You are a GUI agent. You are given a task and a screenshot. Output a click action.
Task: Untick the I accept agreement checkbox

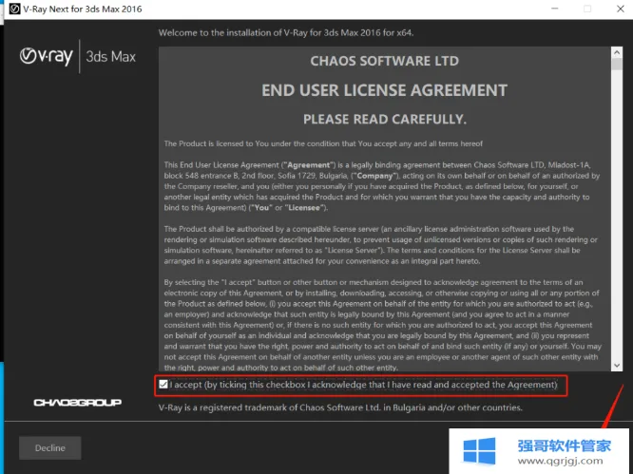163,385
